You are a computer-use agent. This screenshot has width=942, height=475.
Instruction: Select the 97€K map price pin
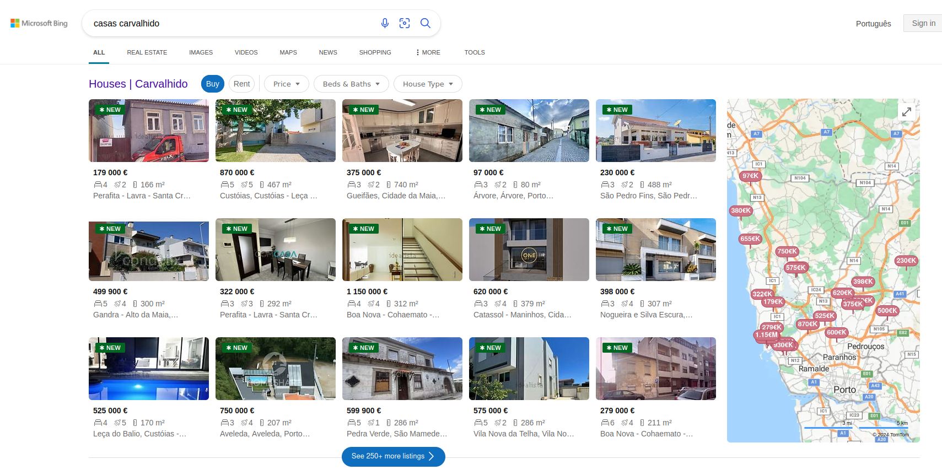coord(750,176)
